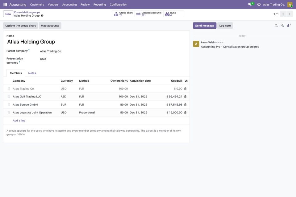296x197 pixels.
Task: Edit the Name field Atlas Holding Group
Action: [97, 42]
